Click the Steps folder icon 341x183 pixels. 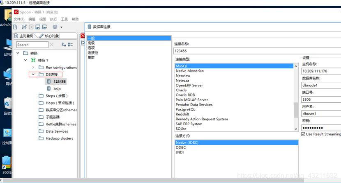pyautogui.click(x=41, y=96)
